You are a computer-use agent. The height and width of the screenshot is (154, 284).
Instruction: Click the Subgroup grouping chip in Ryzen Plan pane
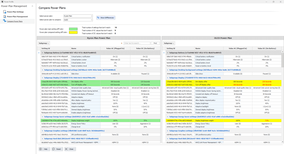[43, 43]
